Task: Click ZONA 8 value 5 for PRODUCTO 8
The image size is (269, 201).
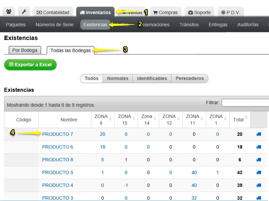Action: coord(102,160)
